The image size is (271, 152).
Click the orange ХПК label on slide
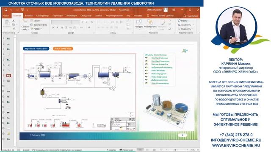[63, 49]
